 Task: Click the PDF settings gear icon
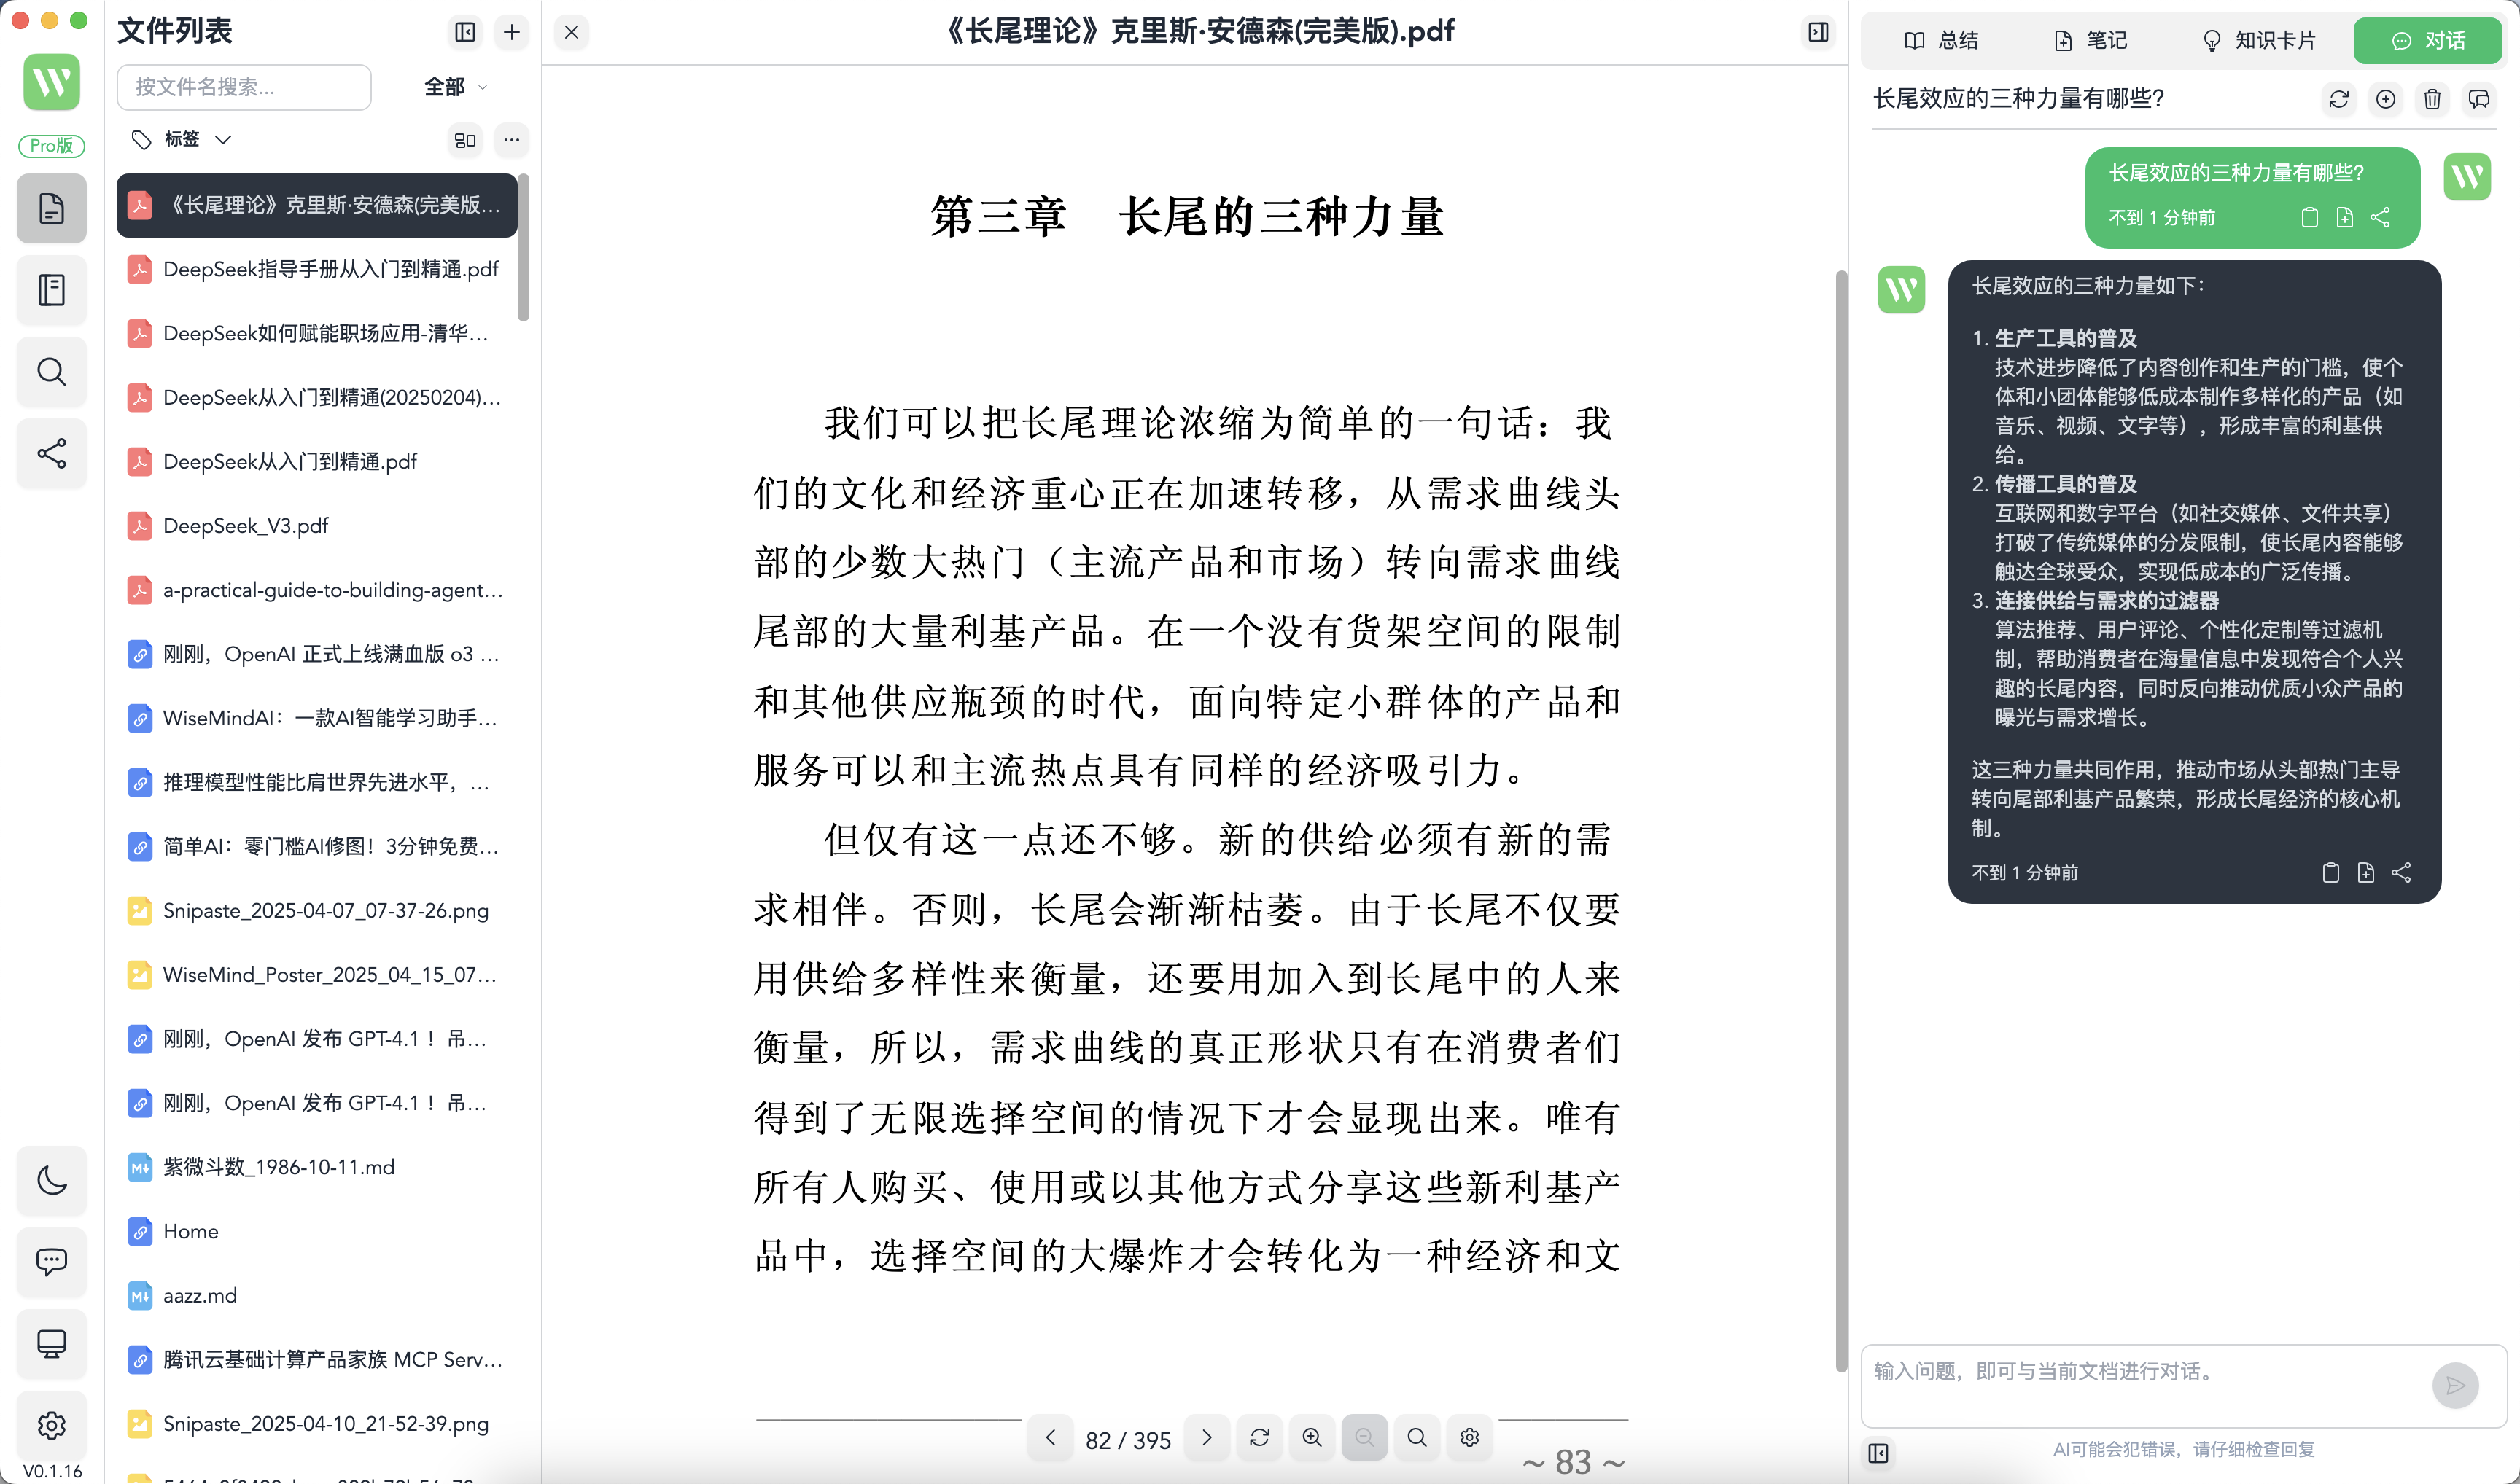[1469, 1437]
